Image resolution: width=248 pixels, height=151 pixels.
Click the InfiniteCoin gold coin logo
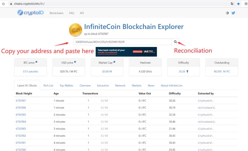click(x=75, y=30)
